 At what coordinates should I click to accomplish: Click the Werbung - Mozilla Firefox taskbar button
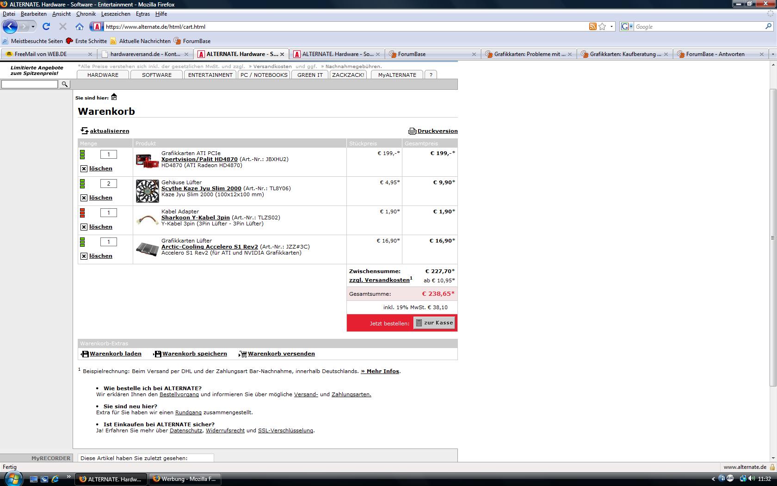click(185, 479)
